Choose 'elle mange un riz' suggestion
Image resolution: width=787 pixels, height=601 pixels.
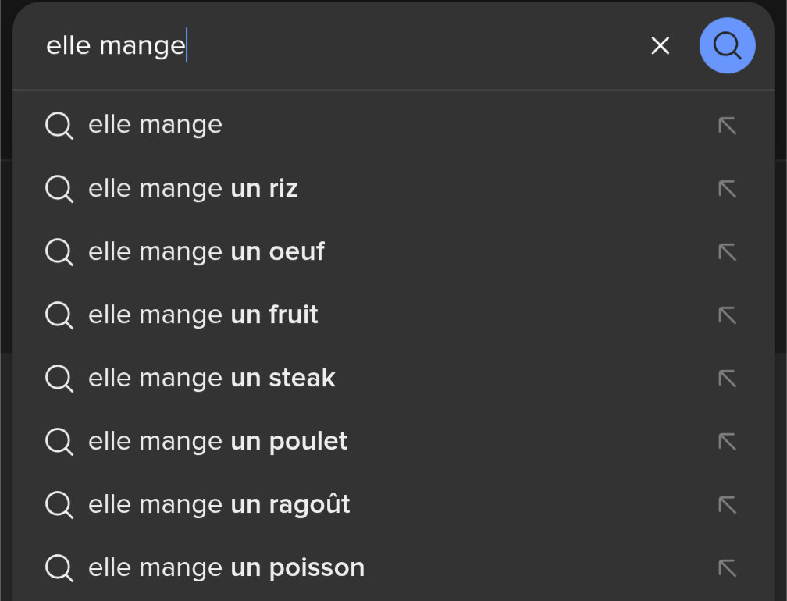coord(193,188)
